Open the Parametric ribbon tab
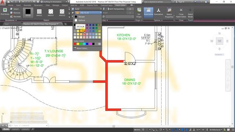Image resolution: width=235 pixels, height=132 pixels. coord(38,5)
